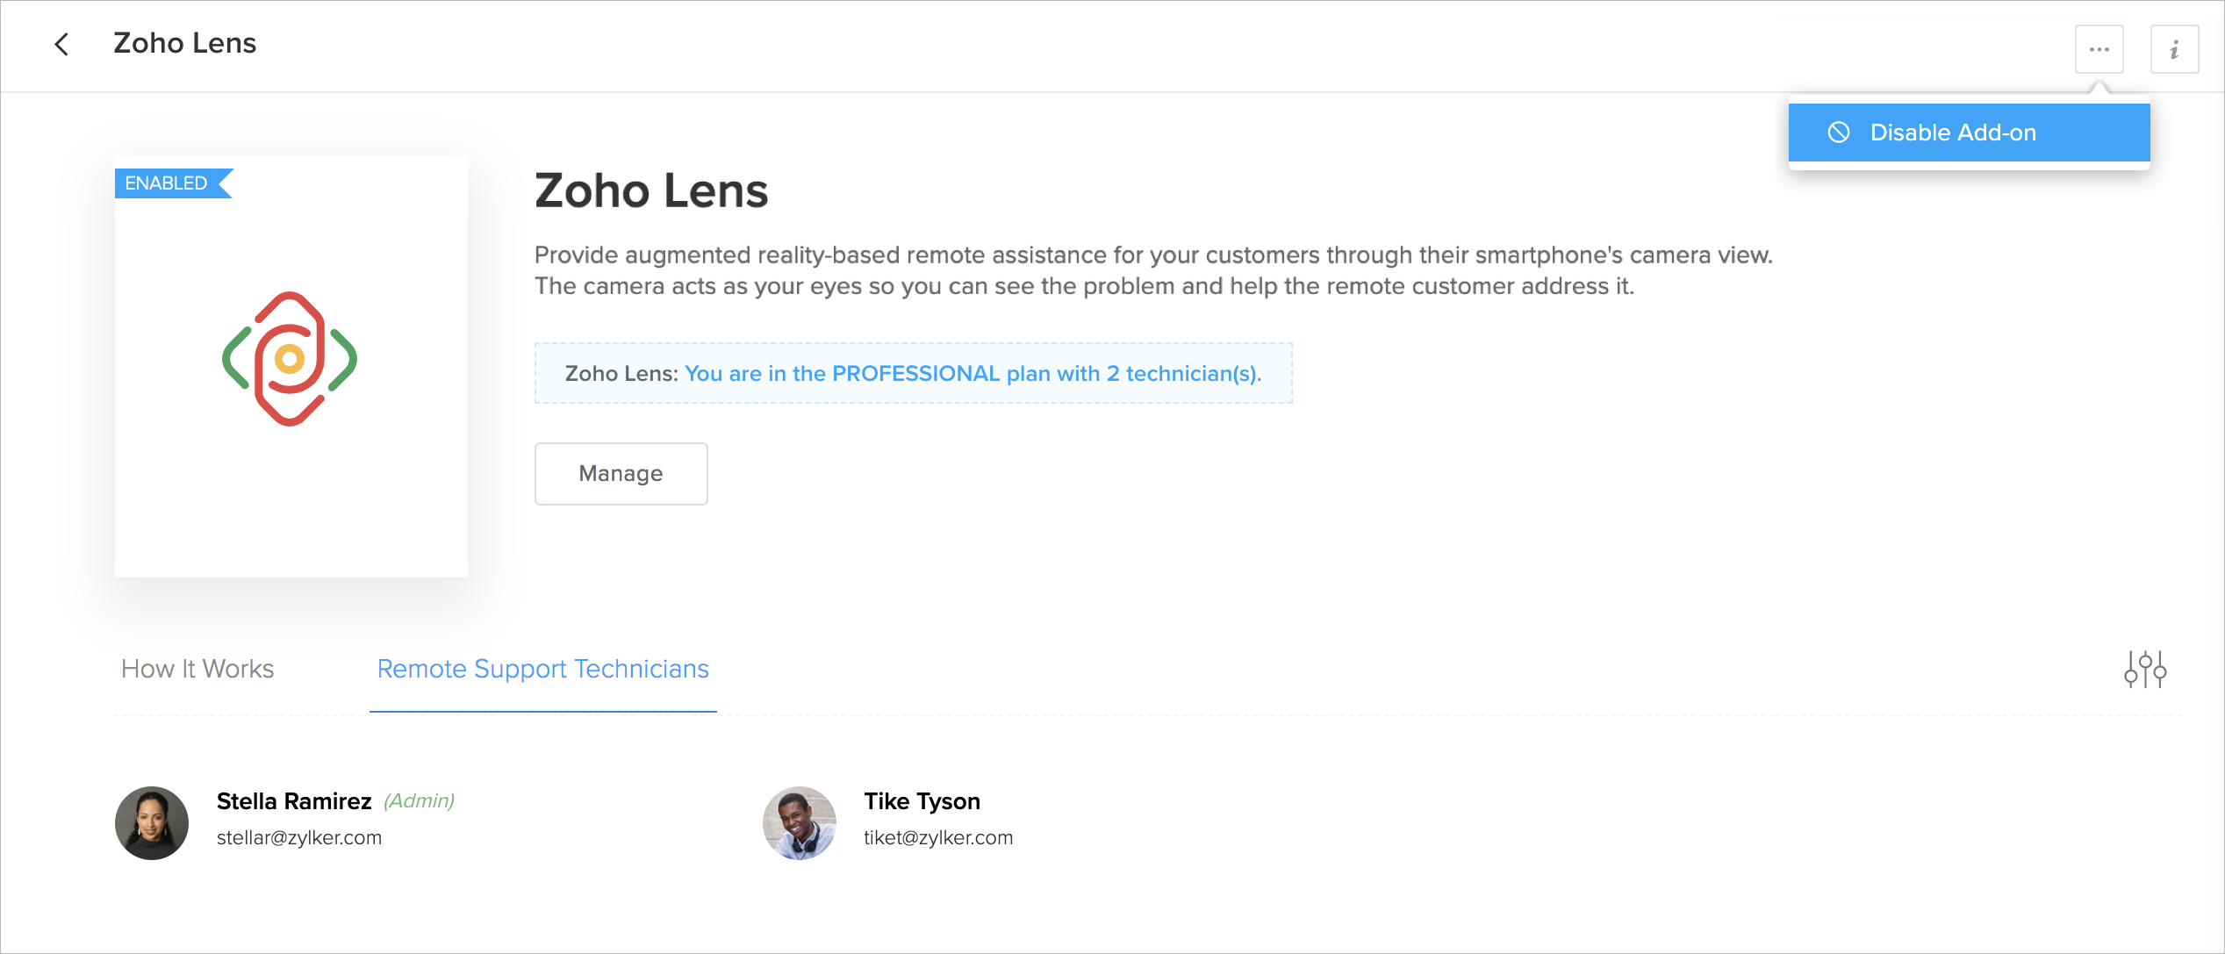Screen dimensions: 2225x954
Task: Select the Remote Support Technicians tab
Action: point(542,670)
